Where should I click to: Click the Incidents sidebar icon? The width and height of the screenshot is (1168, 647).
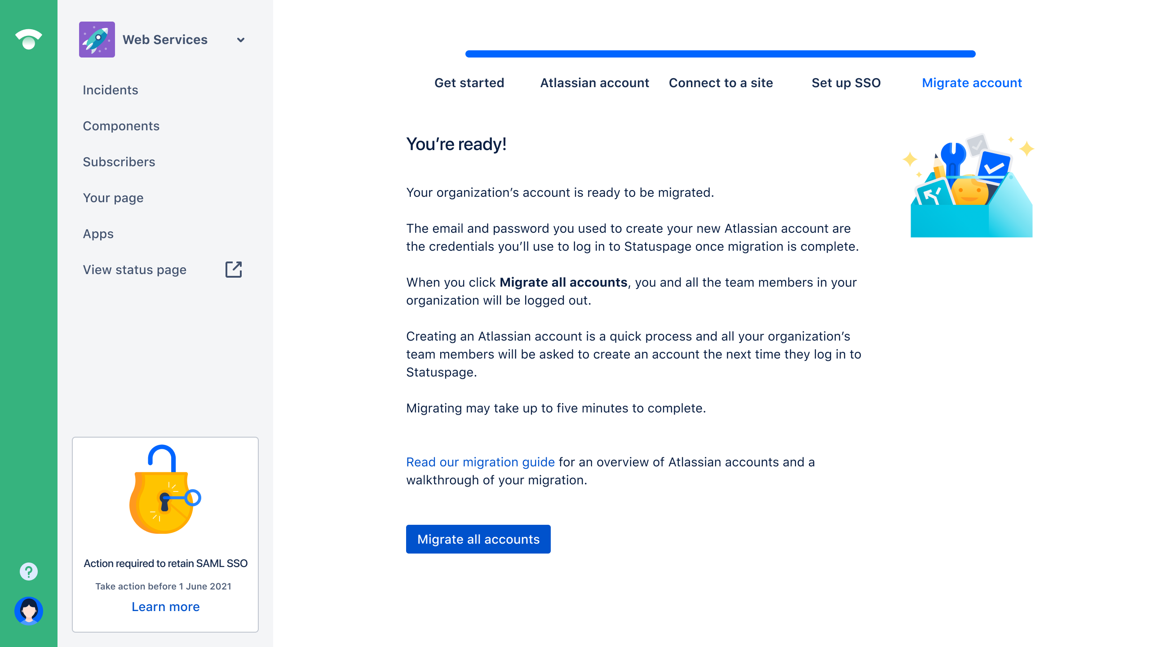point(110,89)
